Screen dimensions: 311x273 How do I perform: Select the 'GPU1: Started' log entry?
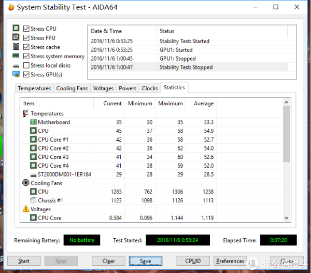click(188, 50)
